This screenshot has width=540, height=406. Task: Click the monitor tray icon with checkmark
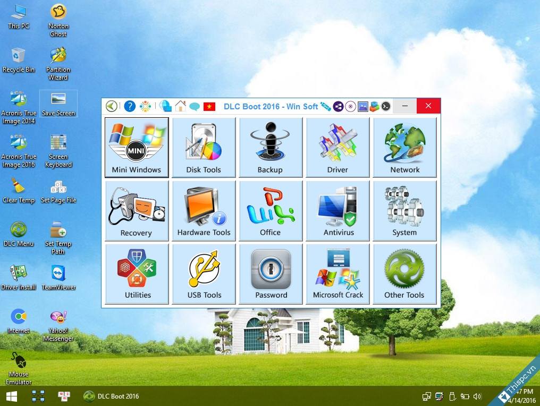click(x=439, y=397)
